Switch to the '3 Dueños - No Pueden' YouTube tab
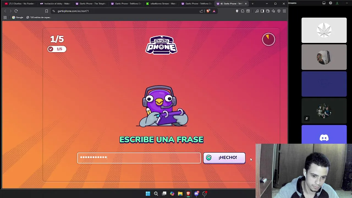 20,4
